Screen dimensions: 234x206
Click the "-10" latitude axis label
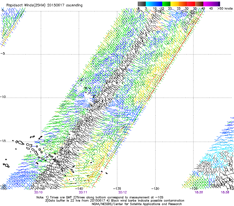pyautogui.click(x=3, y=97)
